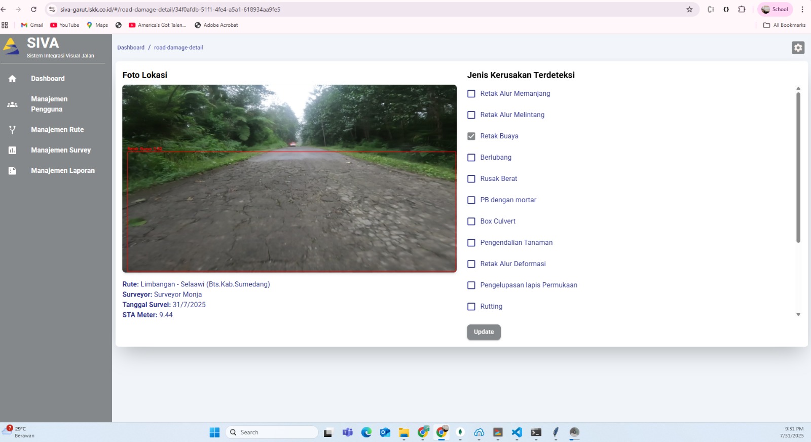Select the PB dengan mortar checkbox

click(x=471, y=200)
